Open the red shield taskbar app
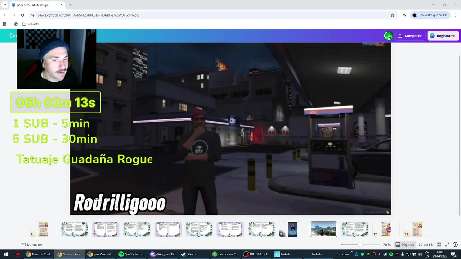The width and height of the screenshot is (461, 259). [17, 254]
